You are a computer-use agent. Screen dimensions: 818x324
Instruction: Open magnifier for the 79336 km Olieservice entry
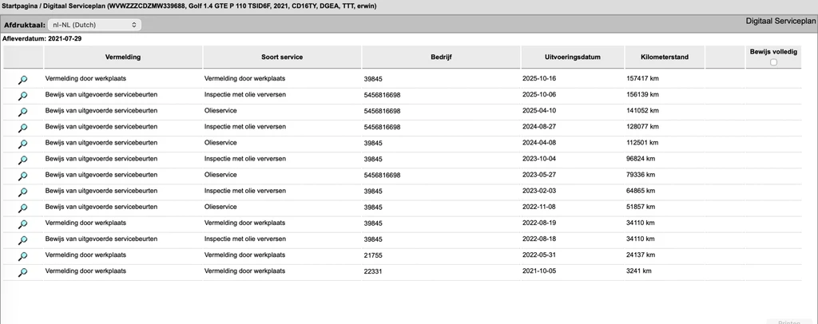click(x=23, y=176)
